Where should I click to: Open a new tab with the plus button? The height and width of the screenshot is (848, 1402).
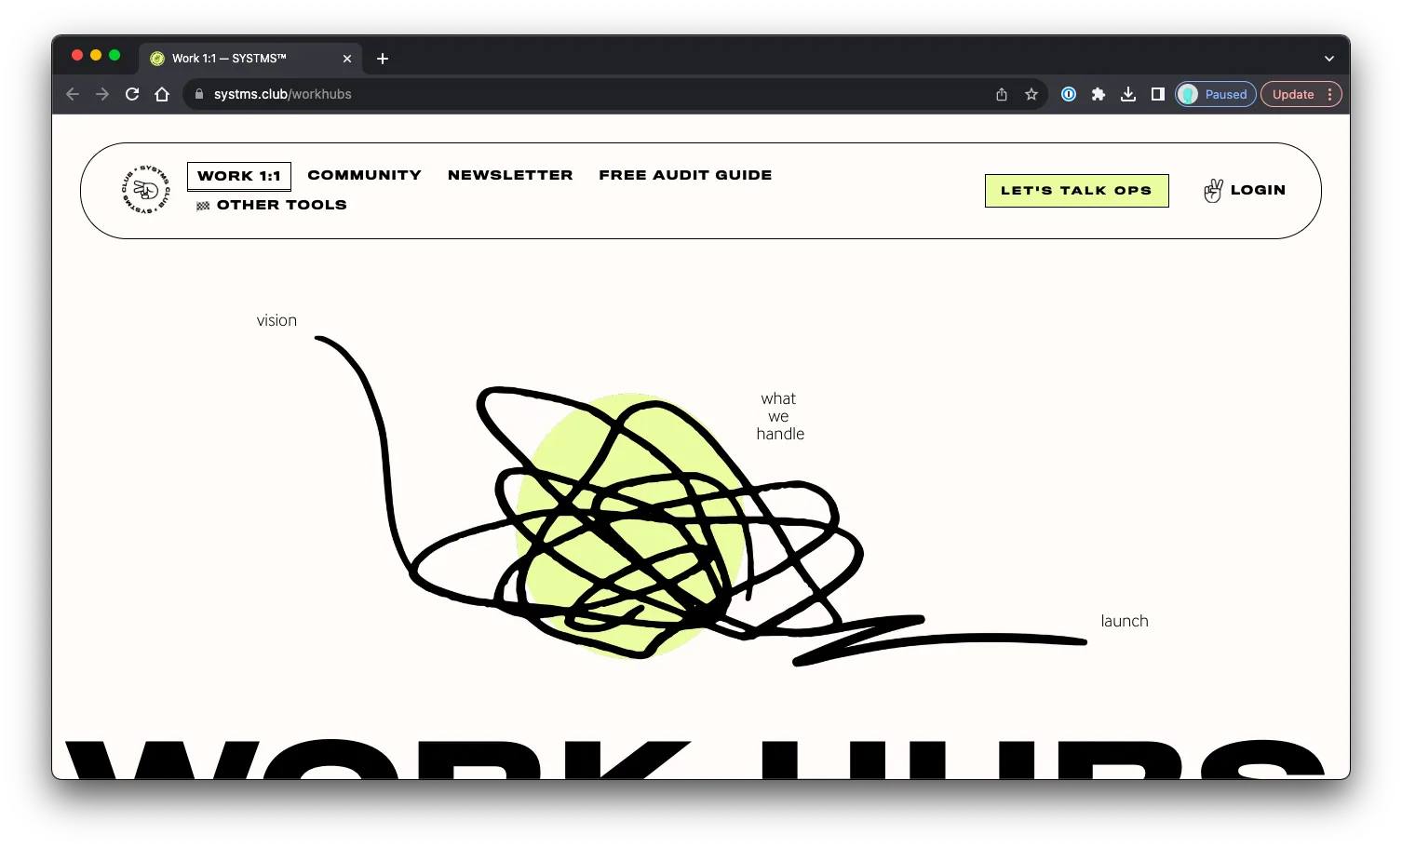click(383, 59)
